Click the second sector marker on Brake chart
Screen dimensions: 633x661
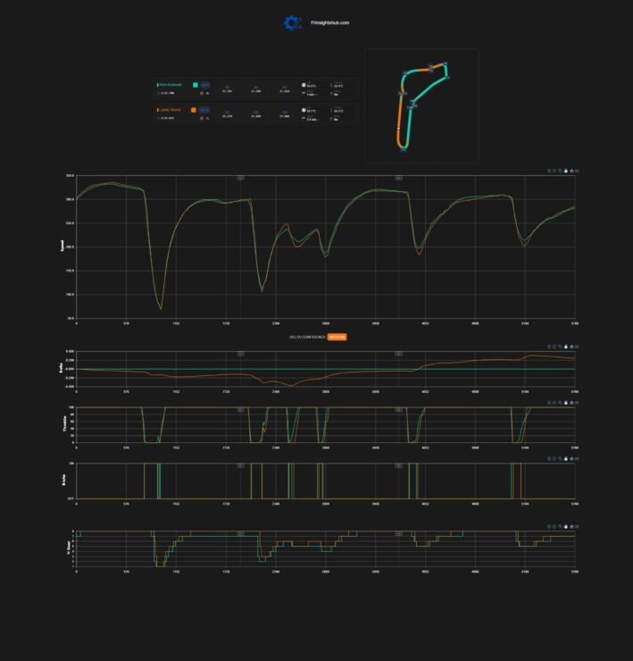pos(398,465)
